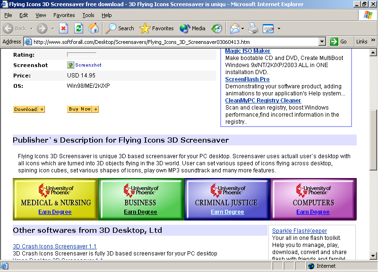The image size is (378, 272).
Task: Click the arrow beside Buy Now button
Action: coord(96,109)
